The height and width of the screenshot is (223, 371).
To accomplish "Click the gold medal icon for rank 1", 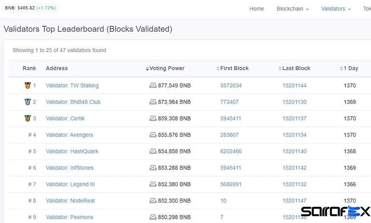I will coord(28,85).
